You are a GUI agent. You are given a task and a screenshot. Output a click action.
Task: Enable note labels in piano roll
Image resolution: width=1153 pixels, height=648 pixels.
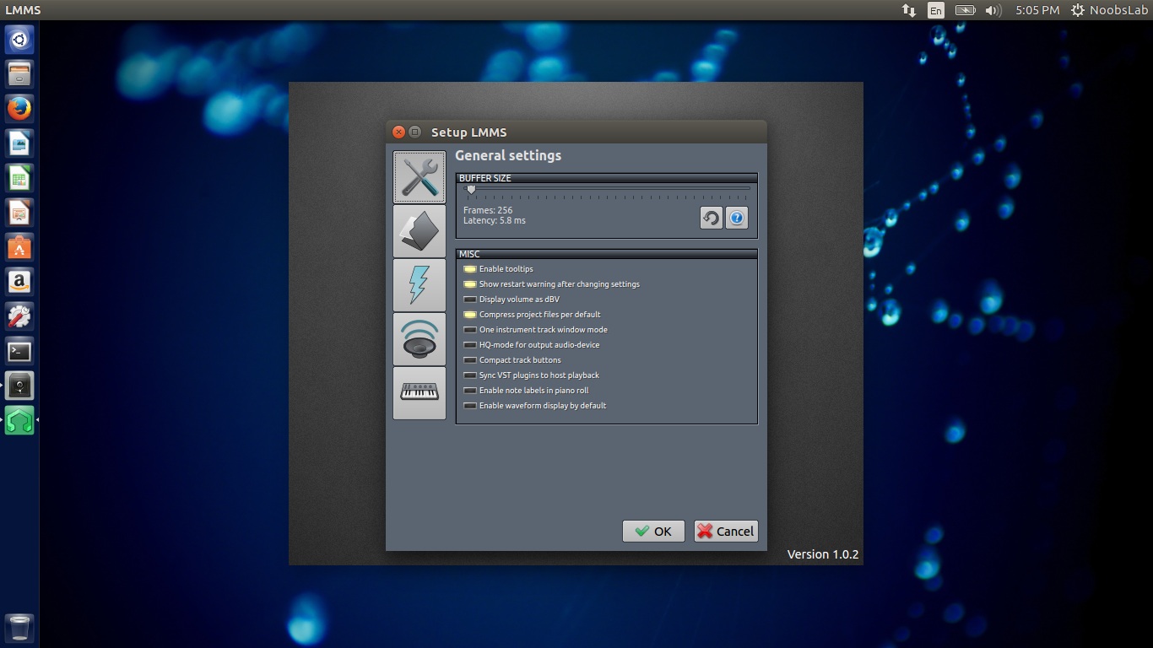click(527, 391)
